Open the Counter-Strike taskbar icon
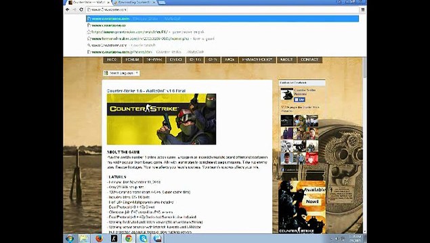The height and width of the screenshot is (243, 430). pos(114,239)
